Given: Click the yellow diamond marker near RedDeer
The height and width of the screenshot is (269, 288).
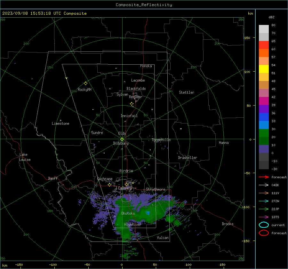Looking at the screenshot, I should tap(132, 104).
